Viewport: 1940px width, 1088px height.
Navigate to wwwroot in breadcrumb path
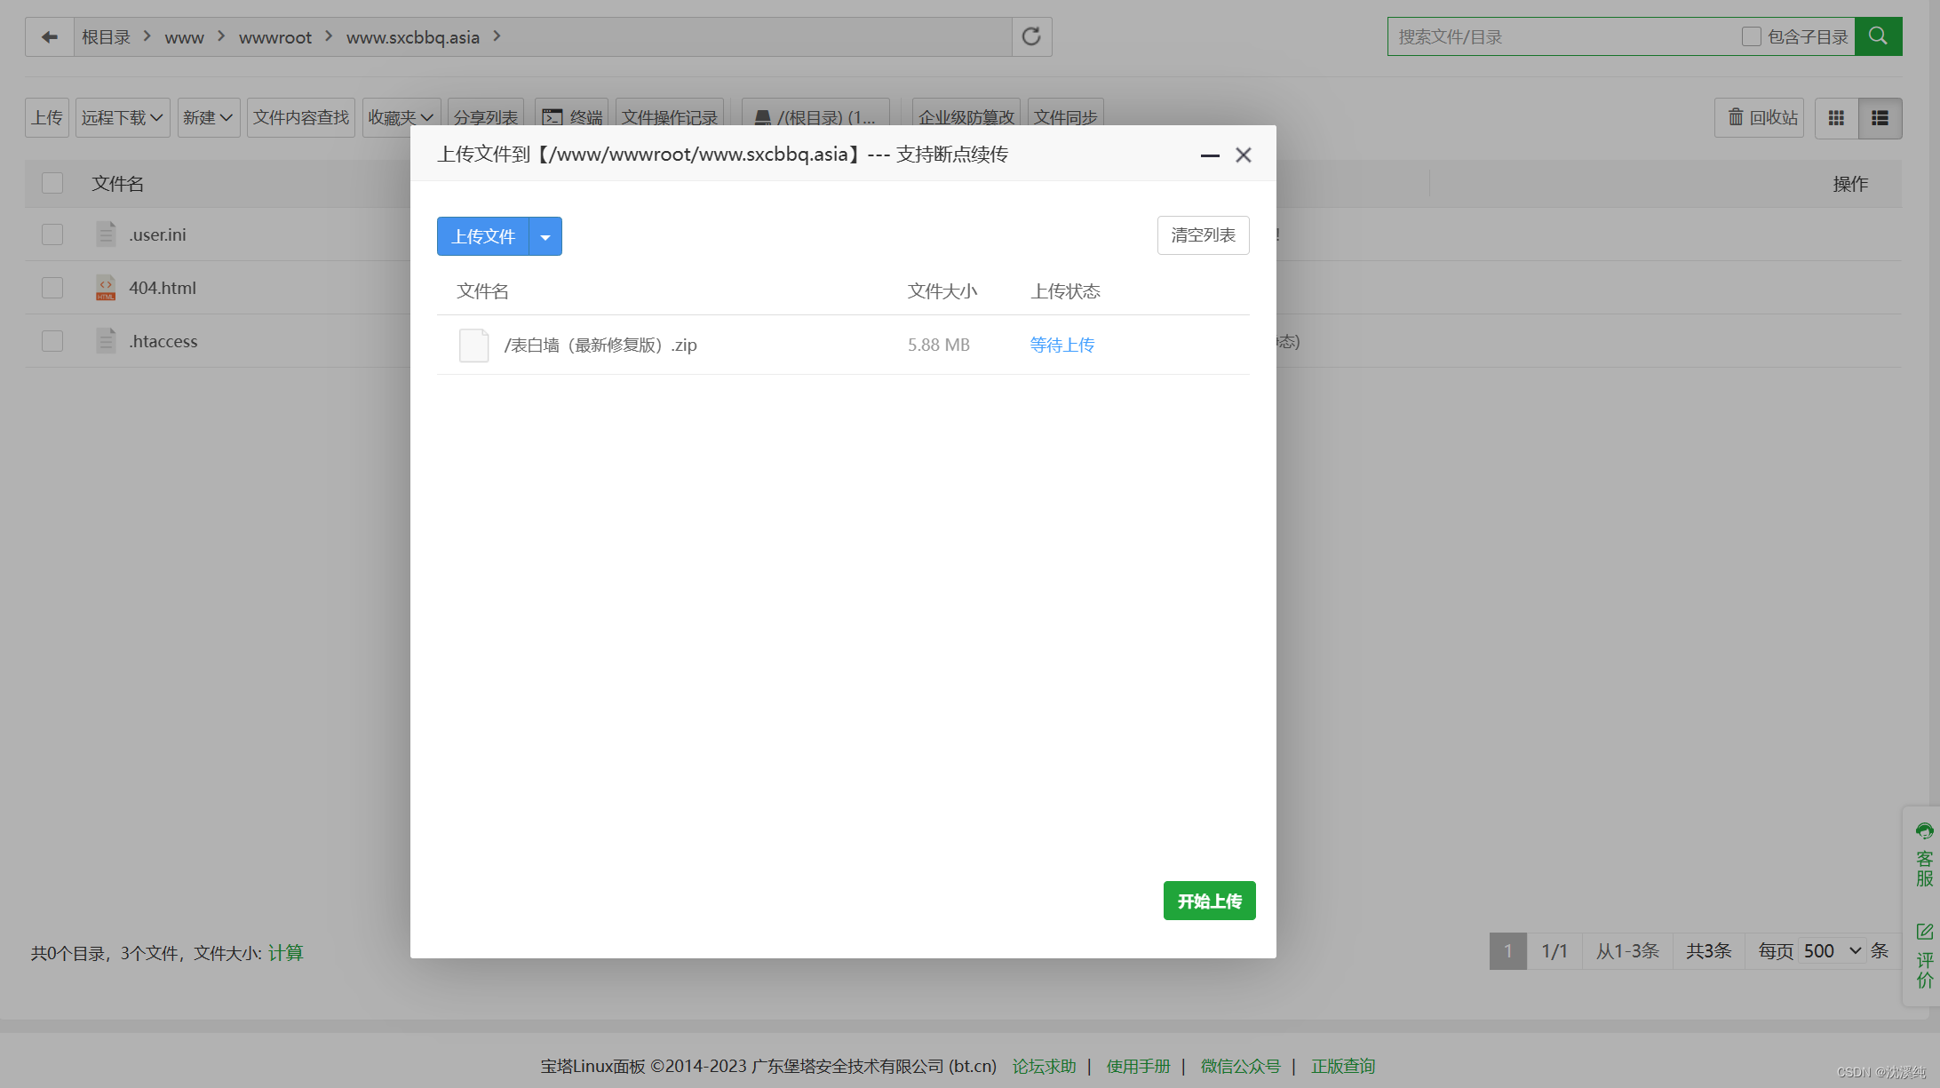coord(274,37)
